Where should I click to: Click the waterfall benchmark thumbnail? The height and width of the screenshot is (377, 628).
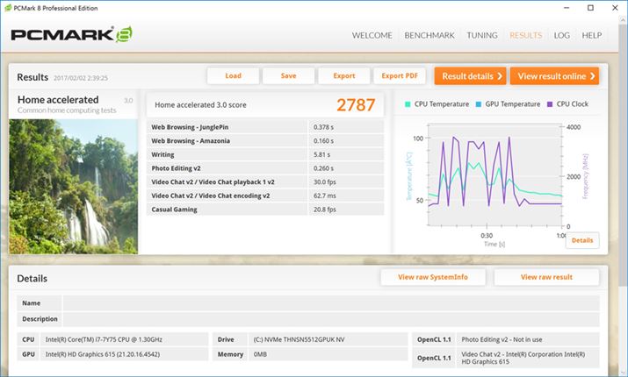[x=73, y=186]
